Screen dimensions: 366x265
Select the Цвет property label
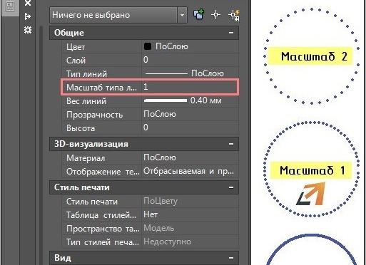[x=76, y=47]
